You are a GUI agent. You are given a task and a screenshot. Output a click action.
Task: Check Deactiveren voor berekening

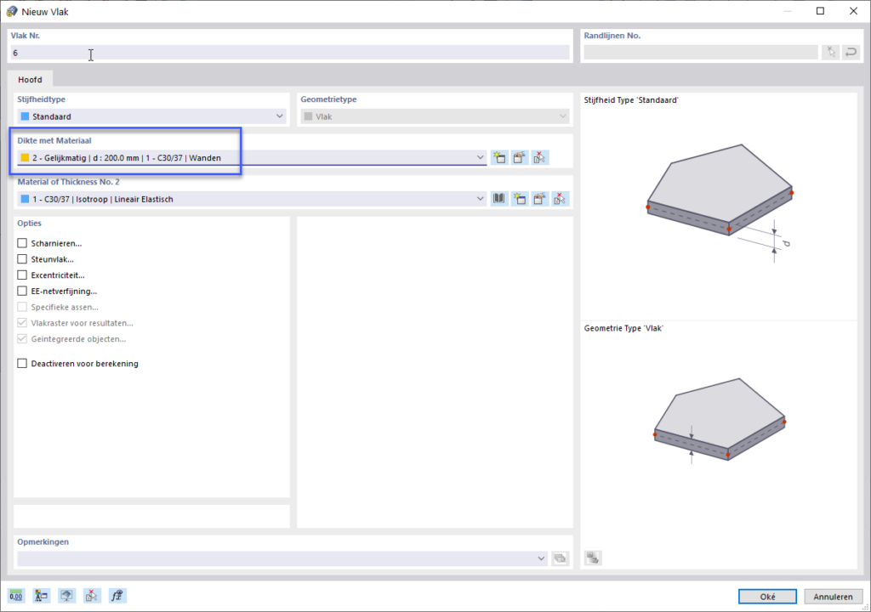[x=22, y=363]
